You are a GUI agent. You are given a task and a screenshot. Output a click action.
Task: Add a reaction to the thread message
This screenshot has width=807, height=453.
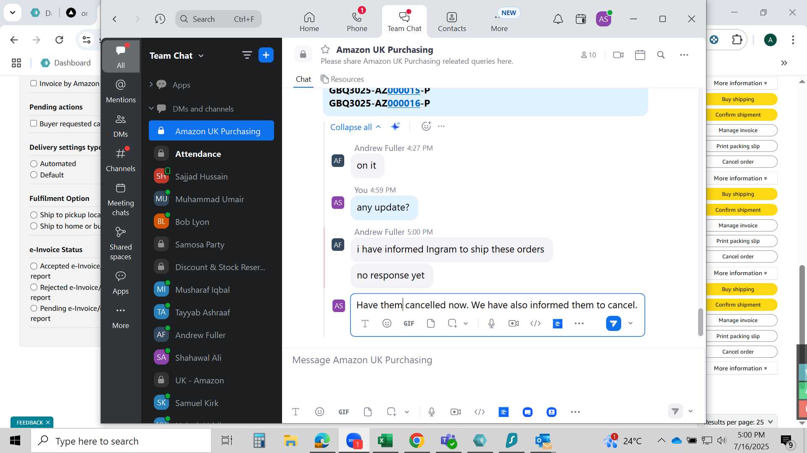pyautogui.click(x=426, y=126)
